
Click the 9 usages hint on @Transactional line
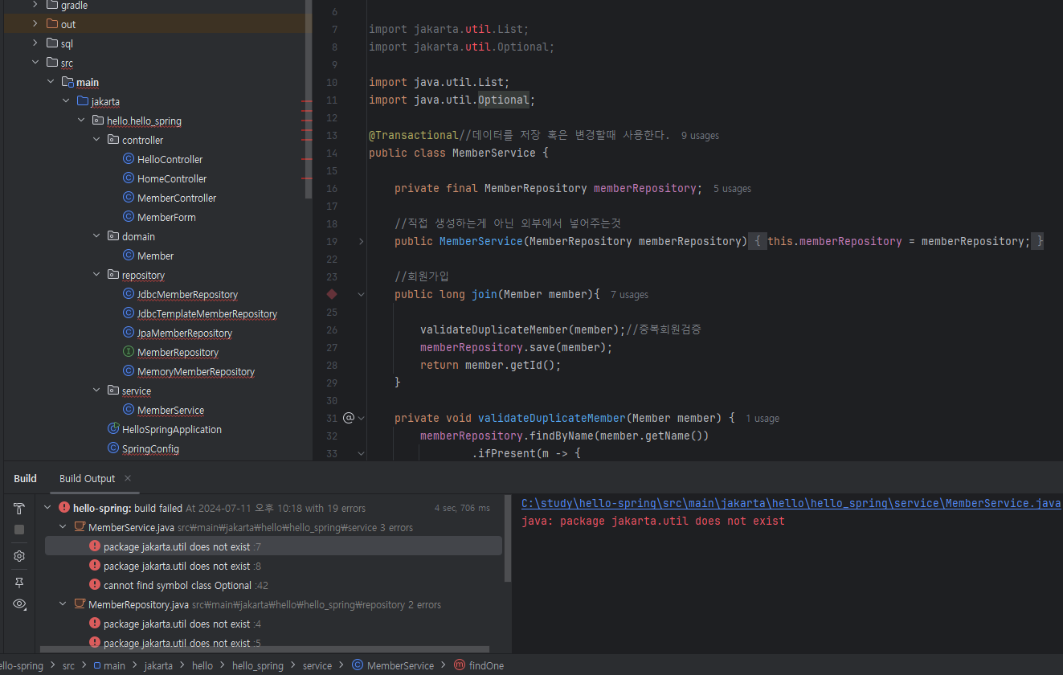coord(700,136)
